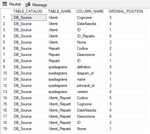Select row 1 by its row number

tap(6, 18)
